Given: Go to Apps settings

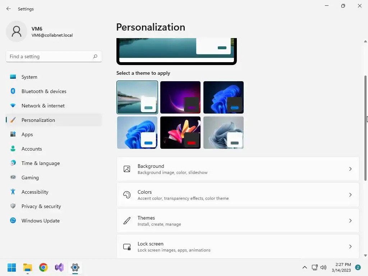Looking at the screenshot, I should (x=54, y=134).
